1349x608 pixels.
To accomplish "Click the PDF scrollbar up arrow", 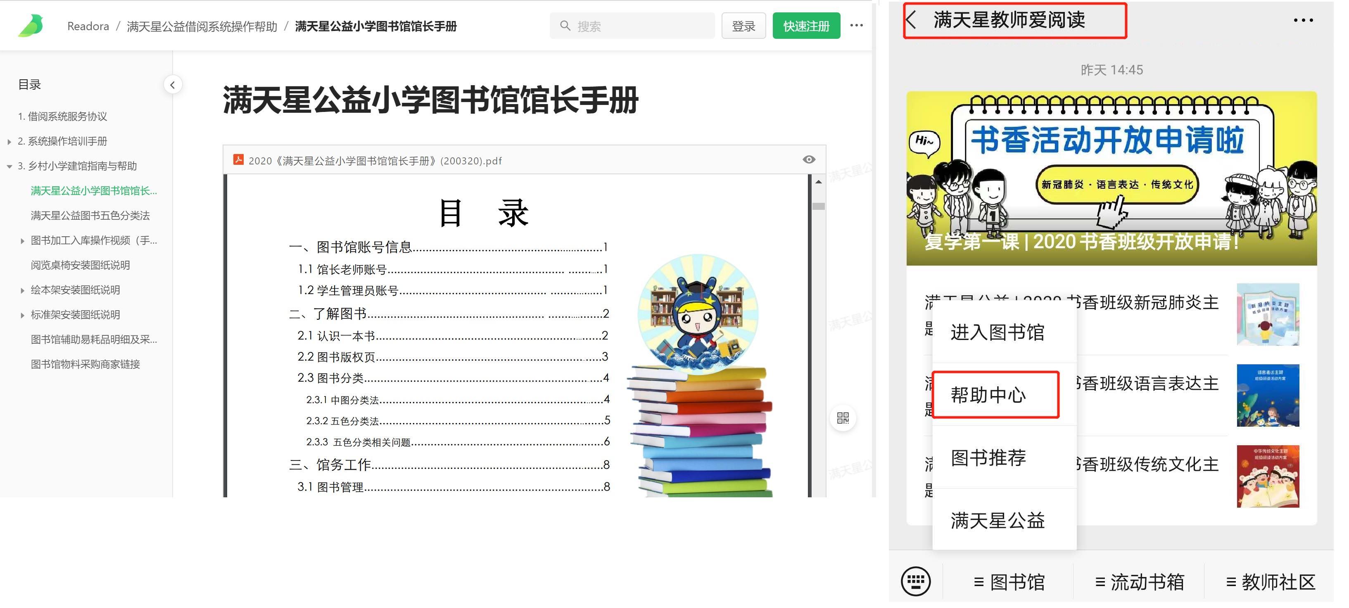I will click(x=819, y=182).
